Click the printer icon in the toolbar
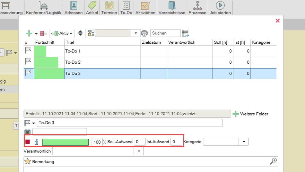The image size is (305, 172). click(145, 33)
